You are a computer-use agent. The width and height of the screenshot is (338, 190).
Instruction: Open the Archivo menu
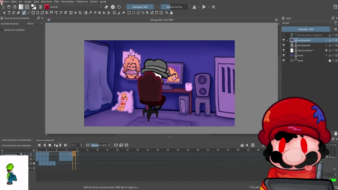(x=5, y=2)
